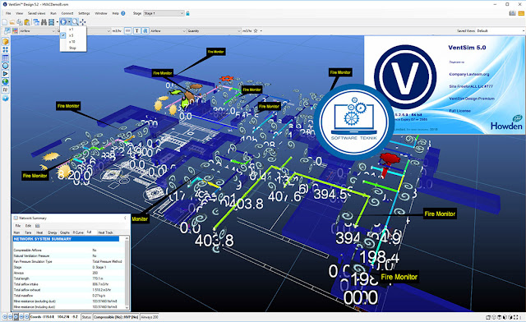This screenshot has height=322, width=526.
Task: Open the Network Summary Edit menu
Action: tap(28, 226)
